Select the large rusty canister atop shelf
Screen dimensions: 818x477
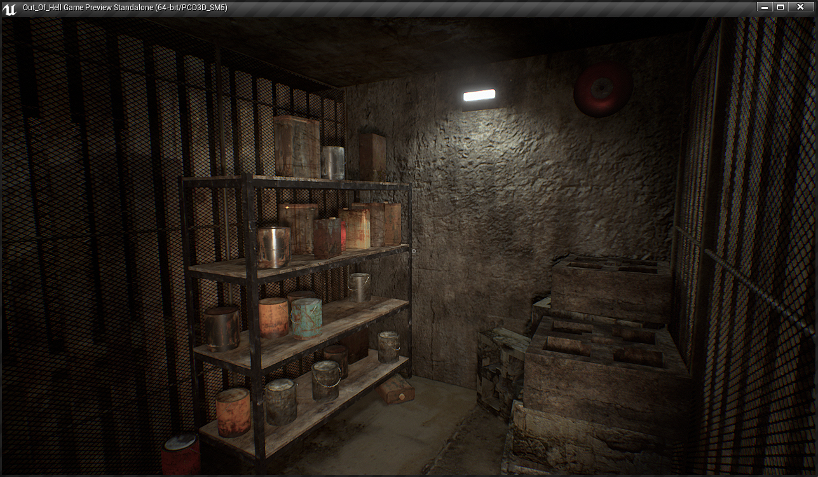coord(297,146)
